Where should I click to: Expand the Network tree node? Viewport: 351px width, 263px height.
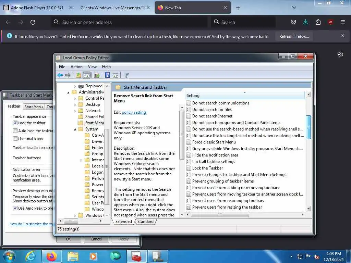tap(75, 111)
